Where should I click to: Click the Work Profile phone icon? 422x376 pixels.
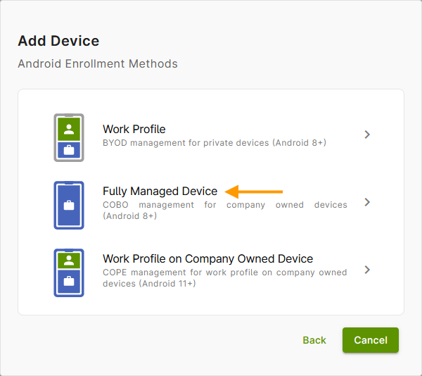coord(69,137)
